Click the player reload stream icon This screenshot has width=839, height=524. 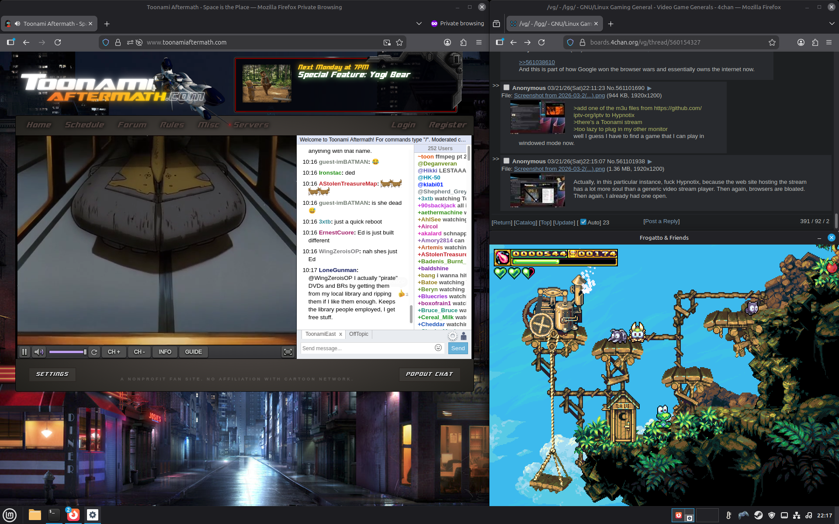[94, 352]
